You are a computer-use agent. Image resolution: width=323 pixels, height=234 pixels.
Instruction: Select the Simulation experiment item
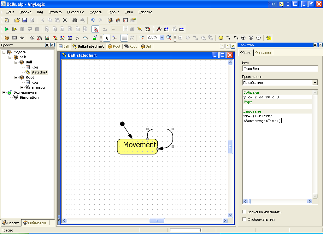click(29, 97)
